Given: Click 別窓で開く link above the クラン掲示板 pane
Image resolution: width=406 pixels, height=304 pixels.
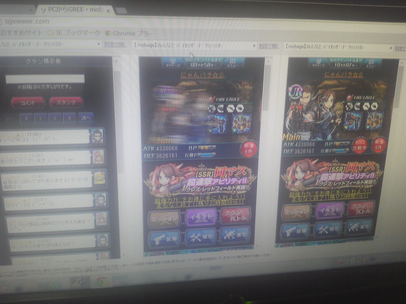Looking at the screenshot, I should 115,45.
